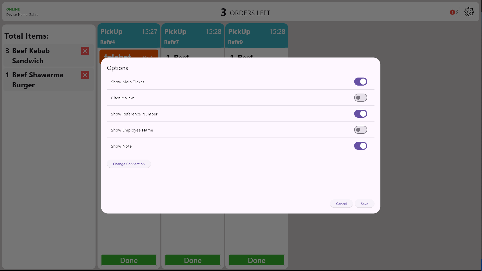Click the Change Connection button

[129, 164]
